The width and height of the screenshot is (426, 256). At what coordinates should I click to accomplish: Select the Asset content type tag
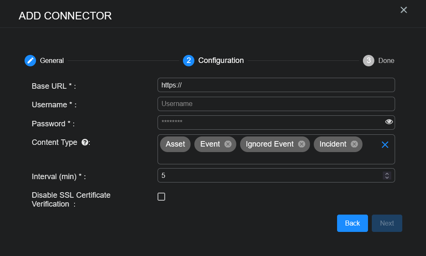pos(175,144)
